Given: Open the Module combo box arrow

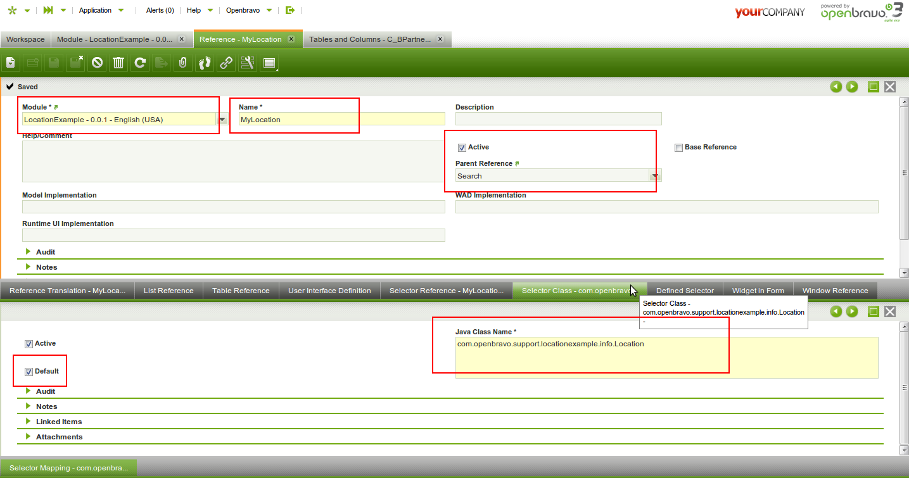Looking at the screenshot, I should click(222, 119).
